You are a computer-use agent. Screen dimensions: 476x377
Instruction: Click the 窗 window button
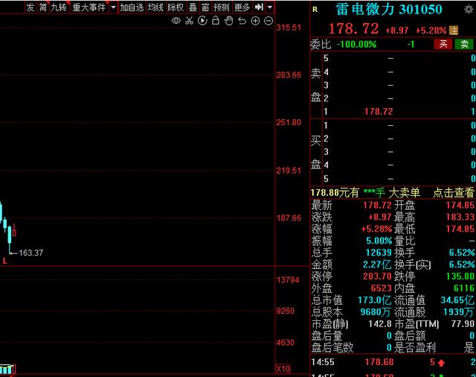205,7
